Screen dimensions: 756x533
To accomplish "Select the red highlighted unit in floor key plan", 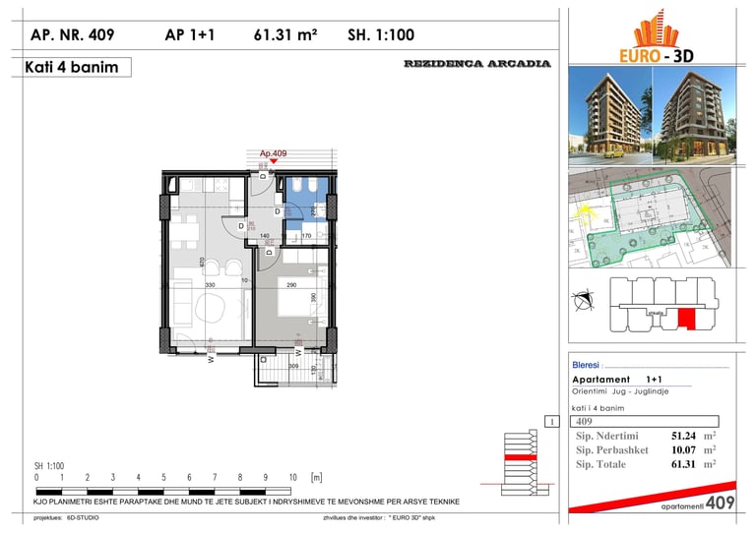I will tap(687, 320).
